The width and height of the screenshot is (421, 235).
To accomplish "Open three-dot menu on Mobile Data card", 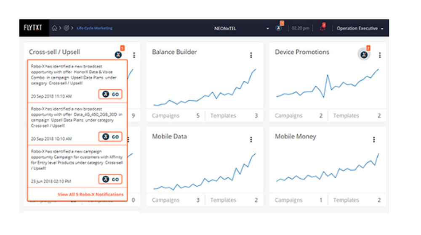I will pyautogui.click(x=251, y=140).
